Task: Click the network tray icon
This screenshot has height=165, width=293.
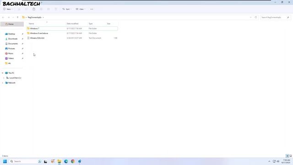Action: click(x=274, y=161)
